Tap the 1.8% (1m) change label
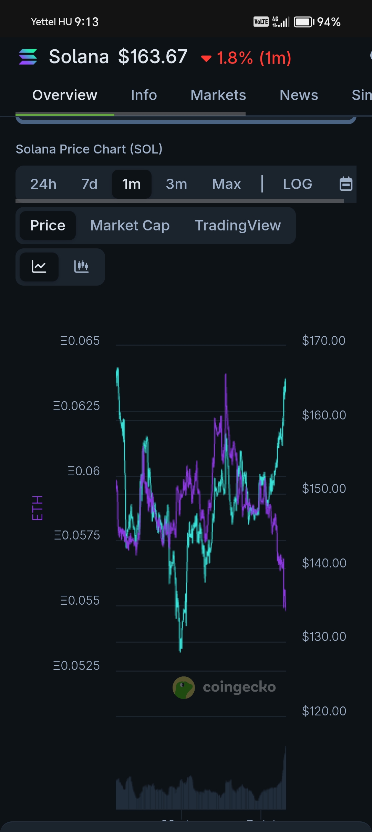 coord(254,58)
